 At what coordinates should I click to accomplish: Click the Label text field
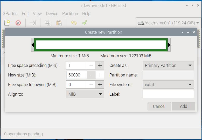(x=168, y=94)
